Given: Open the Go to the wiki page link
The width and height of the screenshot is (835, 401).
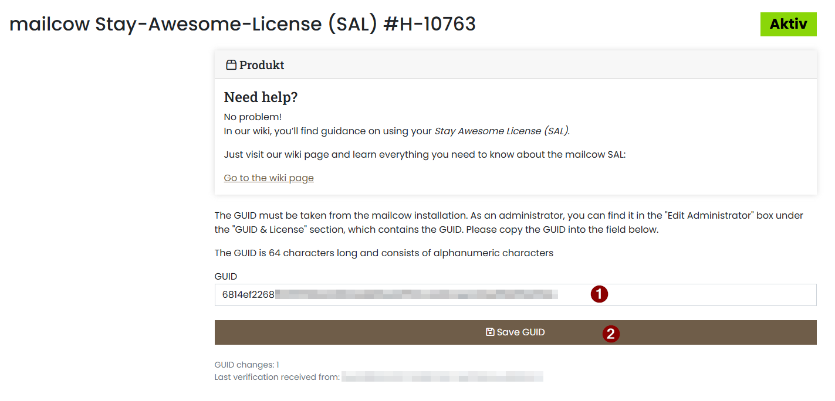Looking at the screenshot, I should click(x=268, y=178).
